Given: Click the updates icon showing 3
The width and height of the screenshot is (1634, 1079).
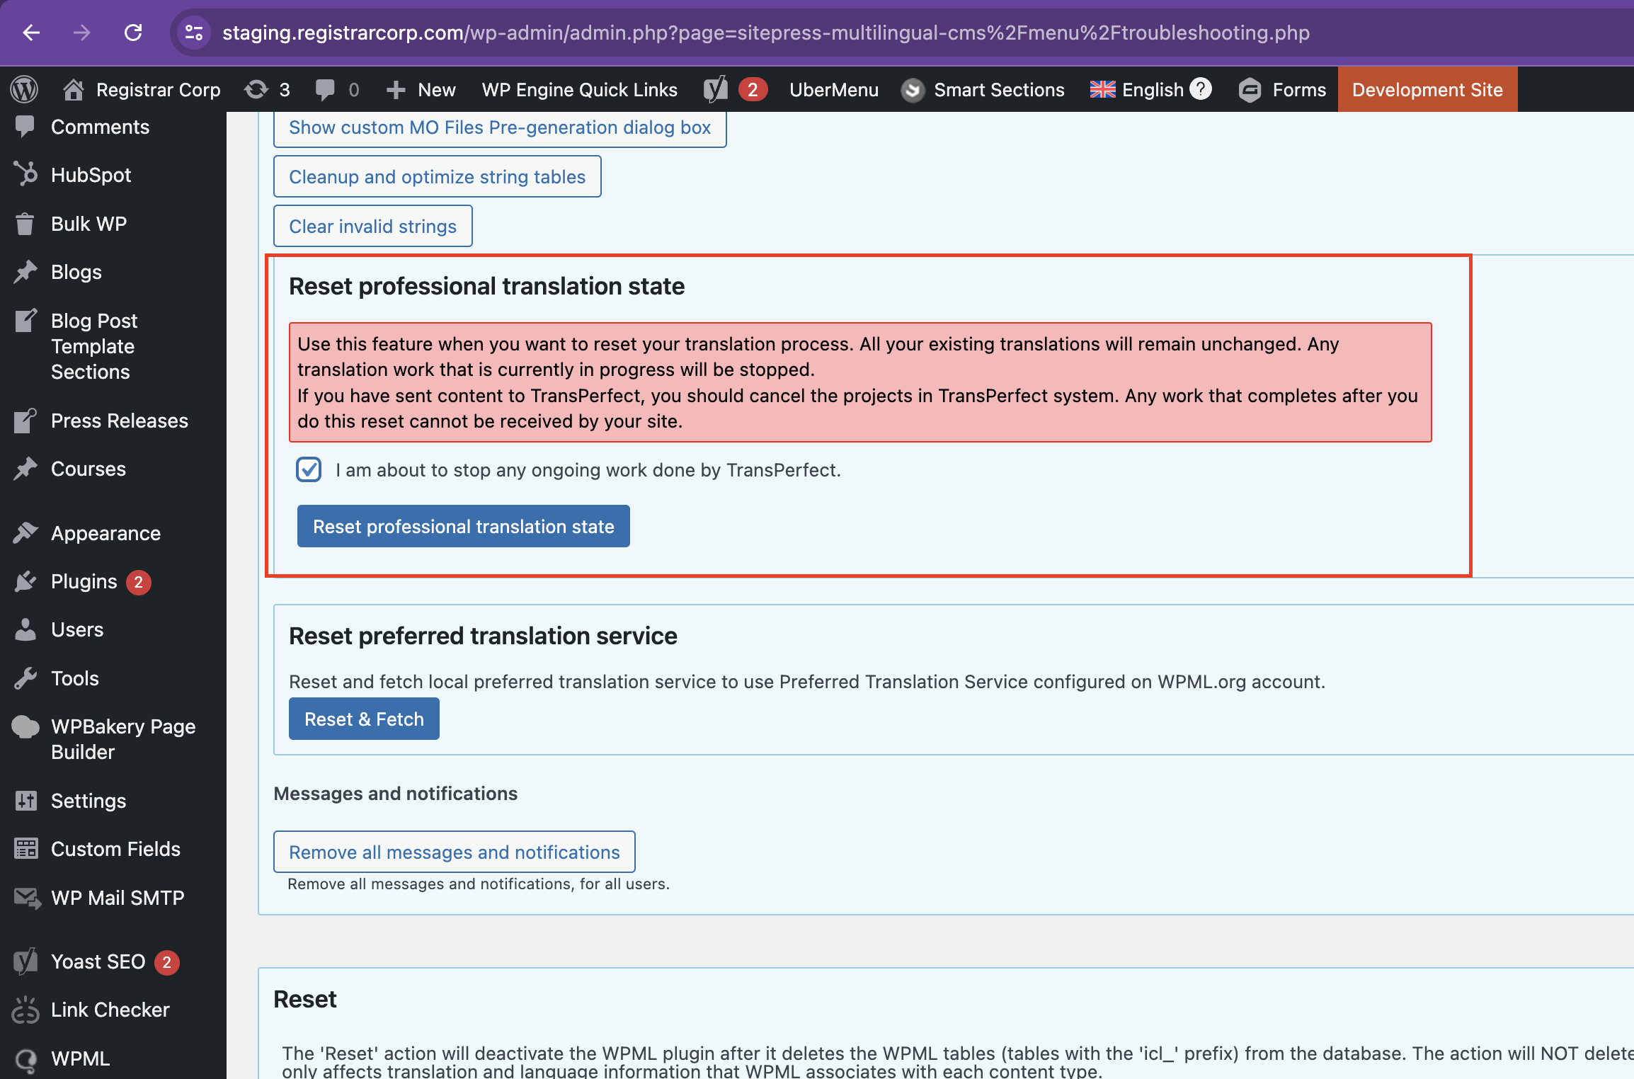Looking at the screenshot, I should tap(256, 90).
